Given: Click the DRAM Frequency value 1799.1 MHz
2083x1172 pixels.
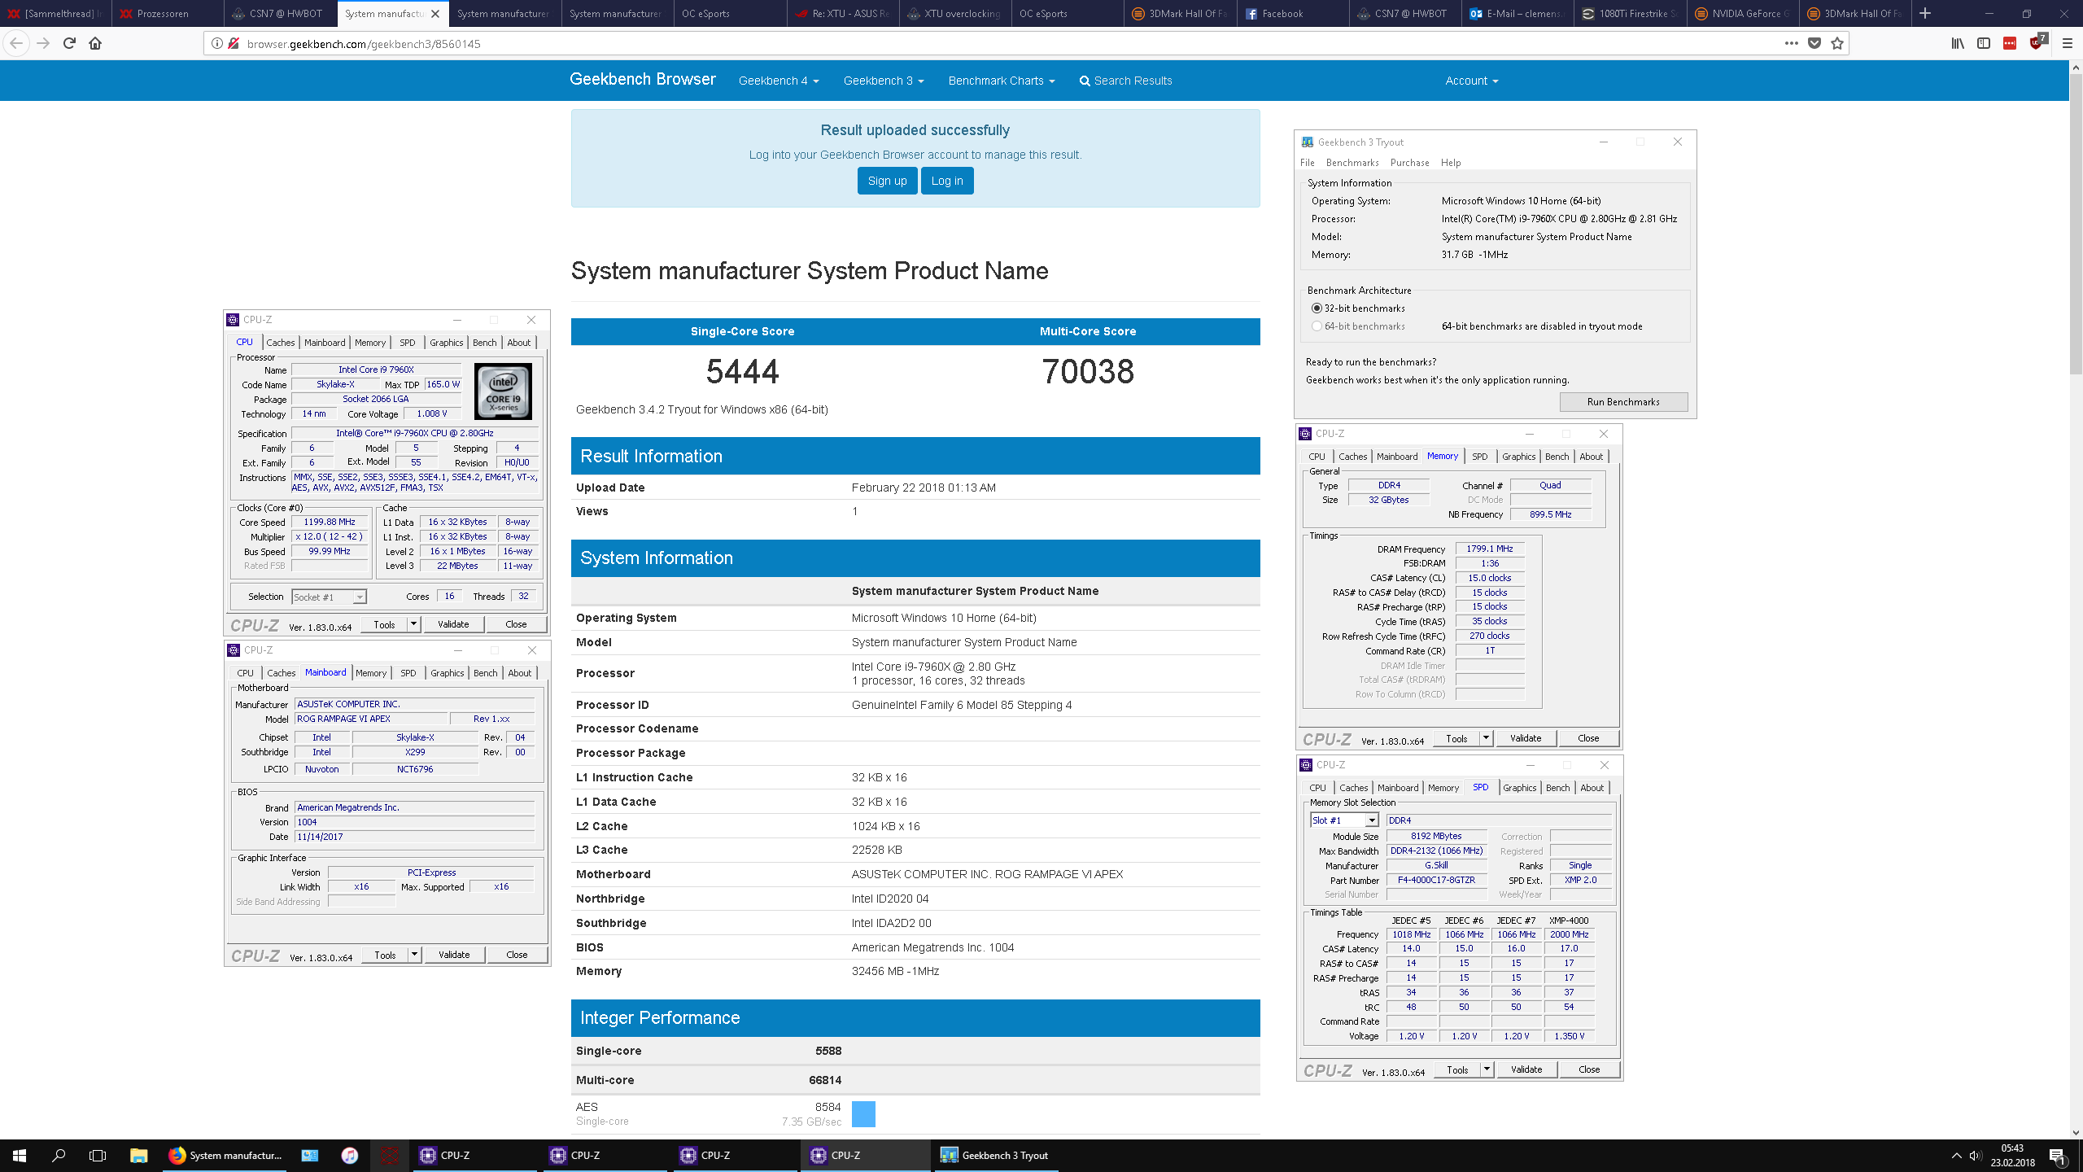Looking at the screenshot, I should point(1490,549).
